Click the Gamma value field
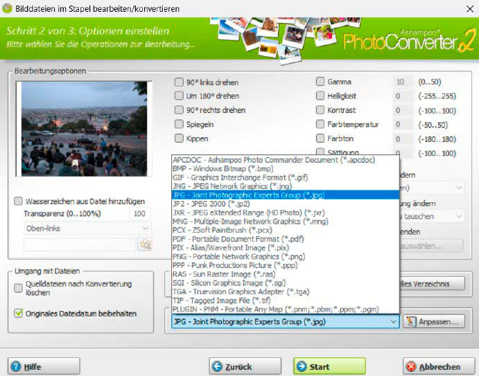The height and width of the screenshot is (376, 479). click(x=403, y=82)
